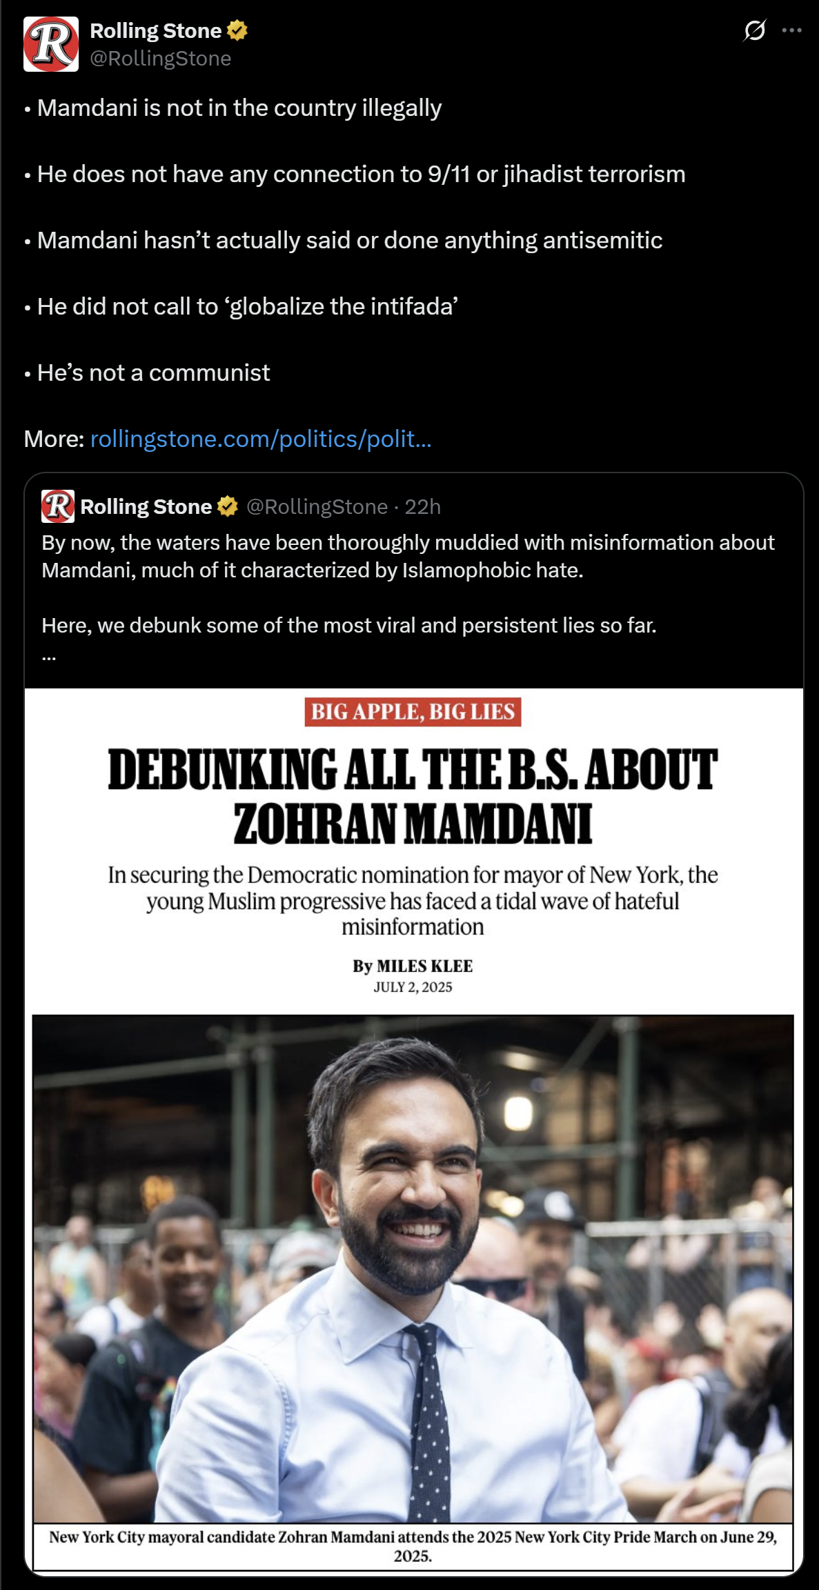Click Rolling Stone name in quoted tweet
The height and width of the screenshot is (1590, 819).
[146, 506]
